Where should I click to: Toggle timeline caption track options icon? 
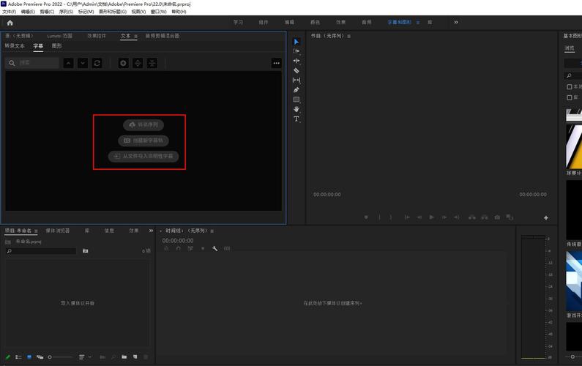point(227,249)
